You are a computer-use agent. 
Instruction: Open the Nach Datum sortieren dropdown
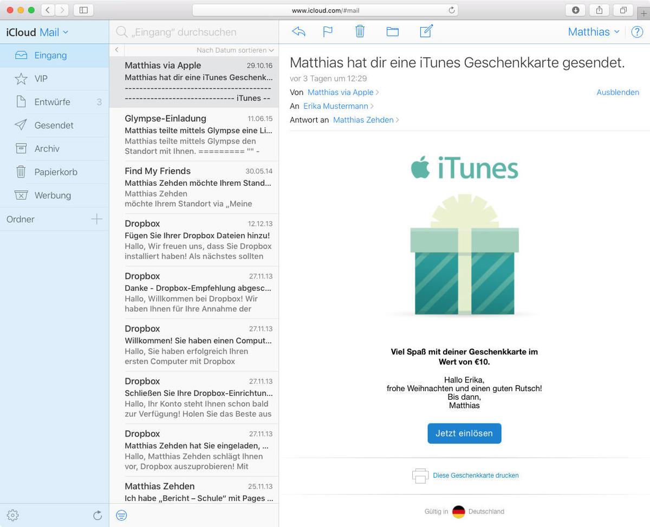click(235, 50)
